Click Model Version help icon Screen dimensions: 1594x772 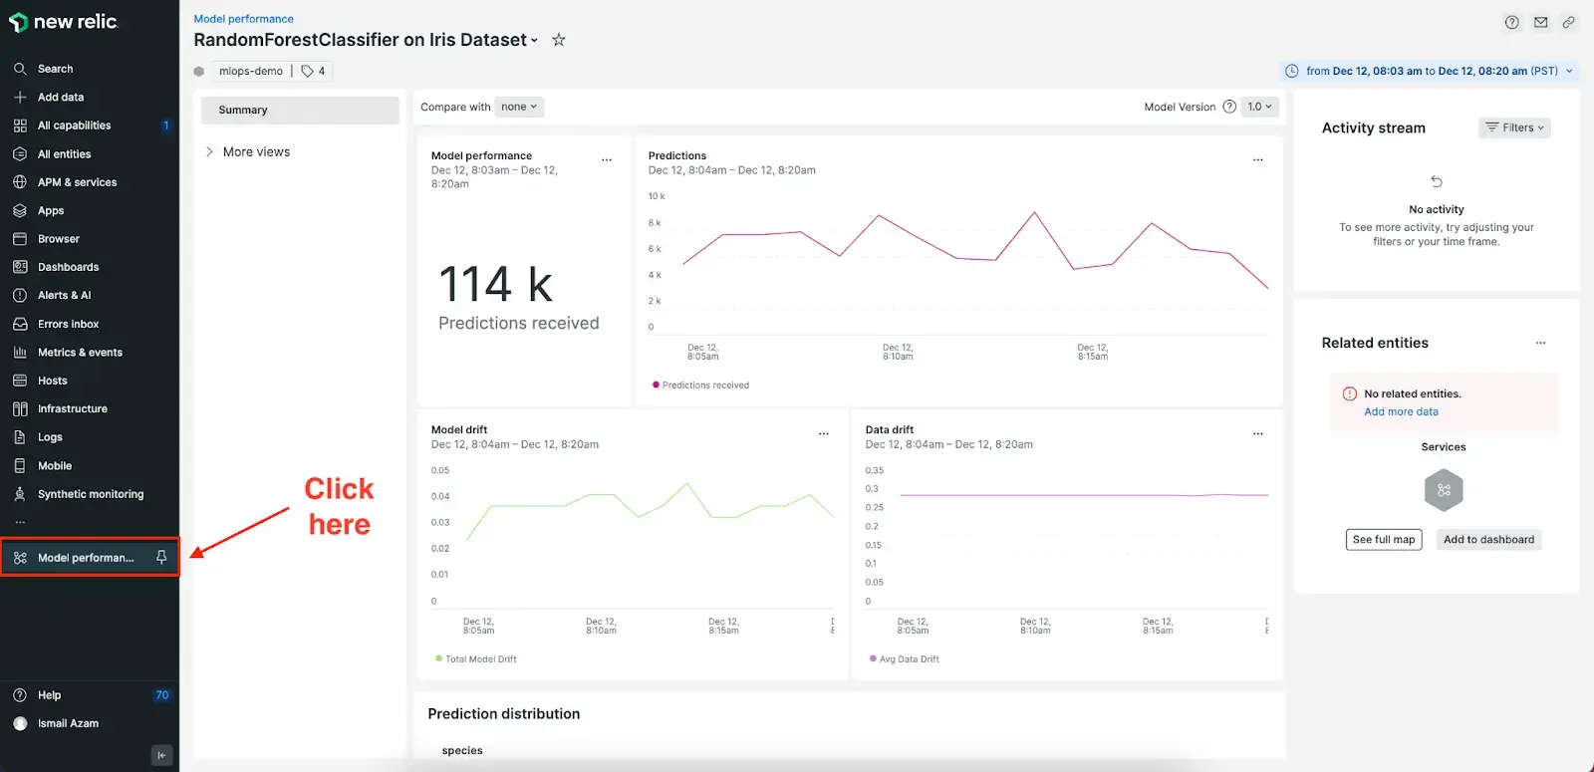click(x=1229, y=107)
